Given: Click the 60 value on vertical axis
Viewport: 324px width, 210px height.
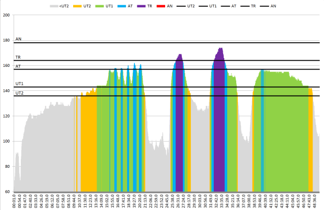Looking at the screenshot, I should click(7, 192).
